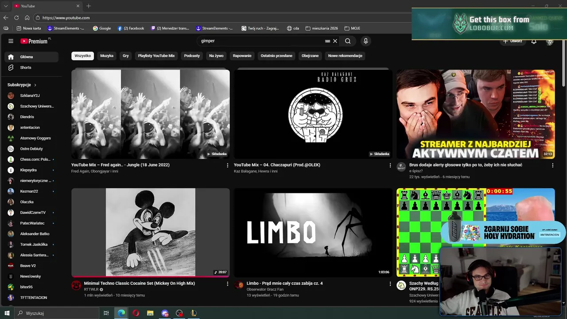
Task: Open options for Limbo video
Action: [390, 284]
